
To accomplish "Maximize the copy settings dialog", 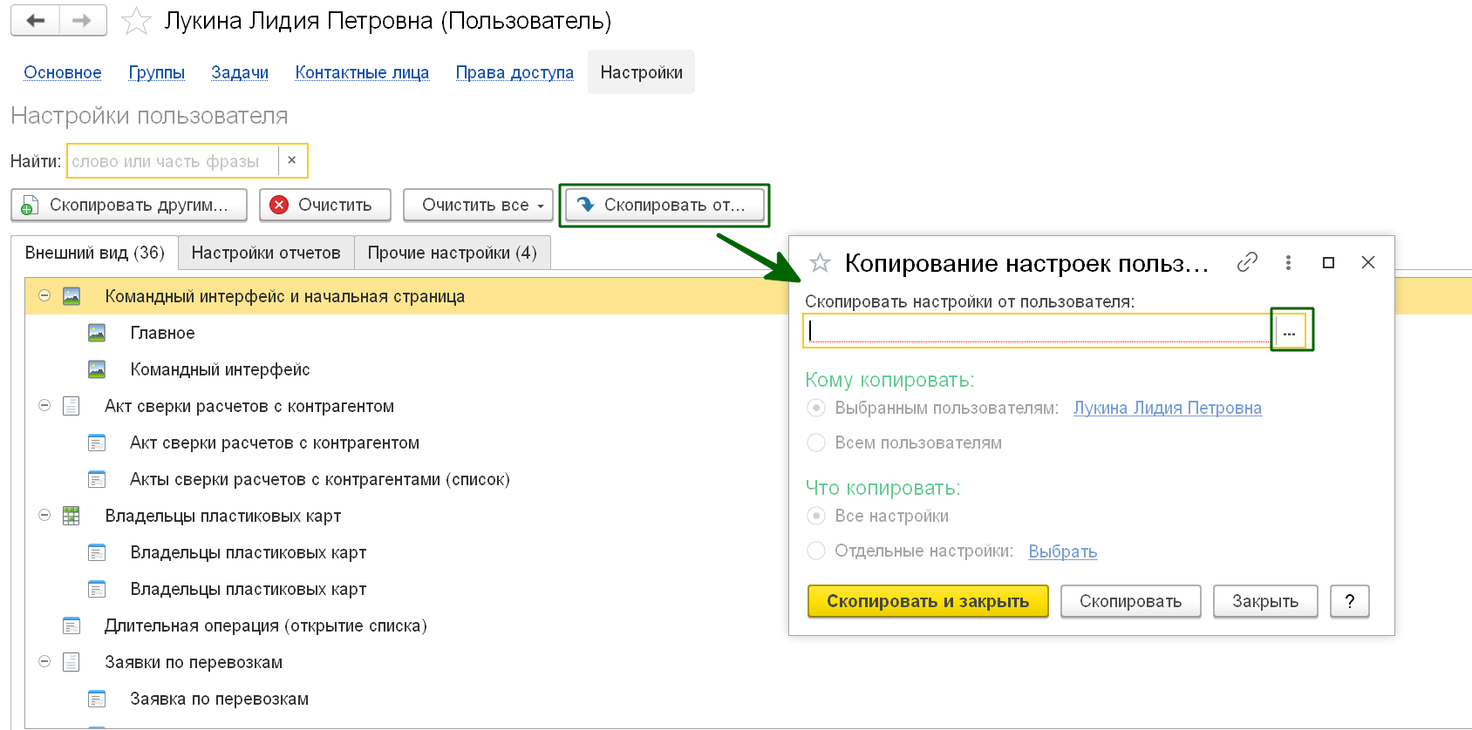I will (1328, 262).
